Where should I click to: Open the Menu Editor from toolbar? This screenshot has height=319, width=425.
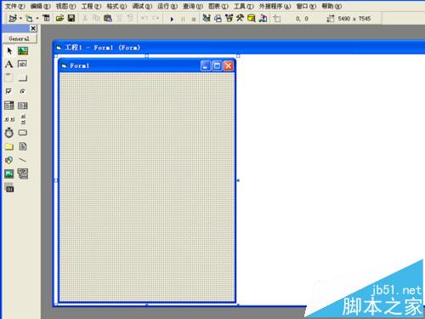coord(46,19)
